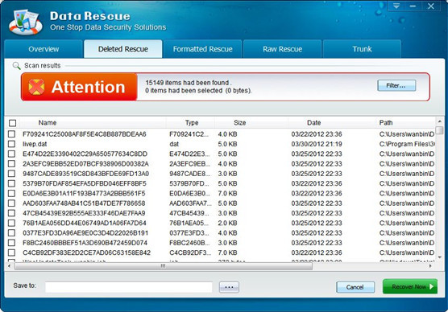Switch to the Formatted Rescue tab
Screen dimensions: 448x312
pos(202,49)
